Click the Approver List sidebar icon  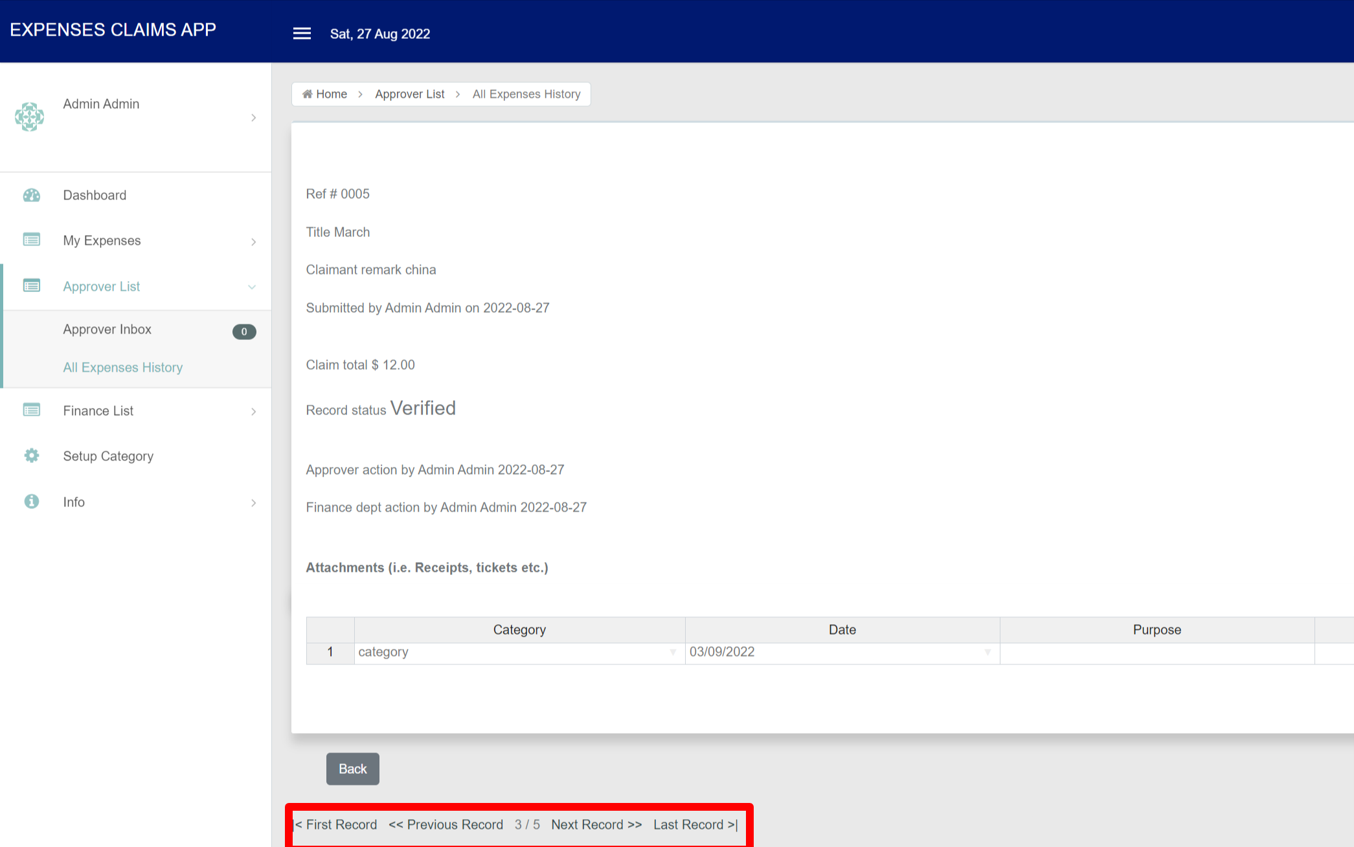31,286
